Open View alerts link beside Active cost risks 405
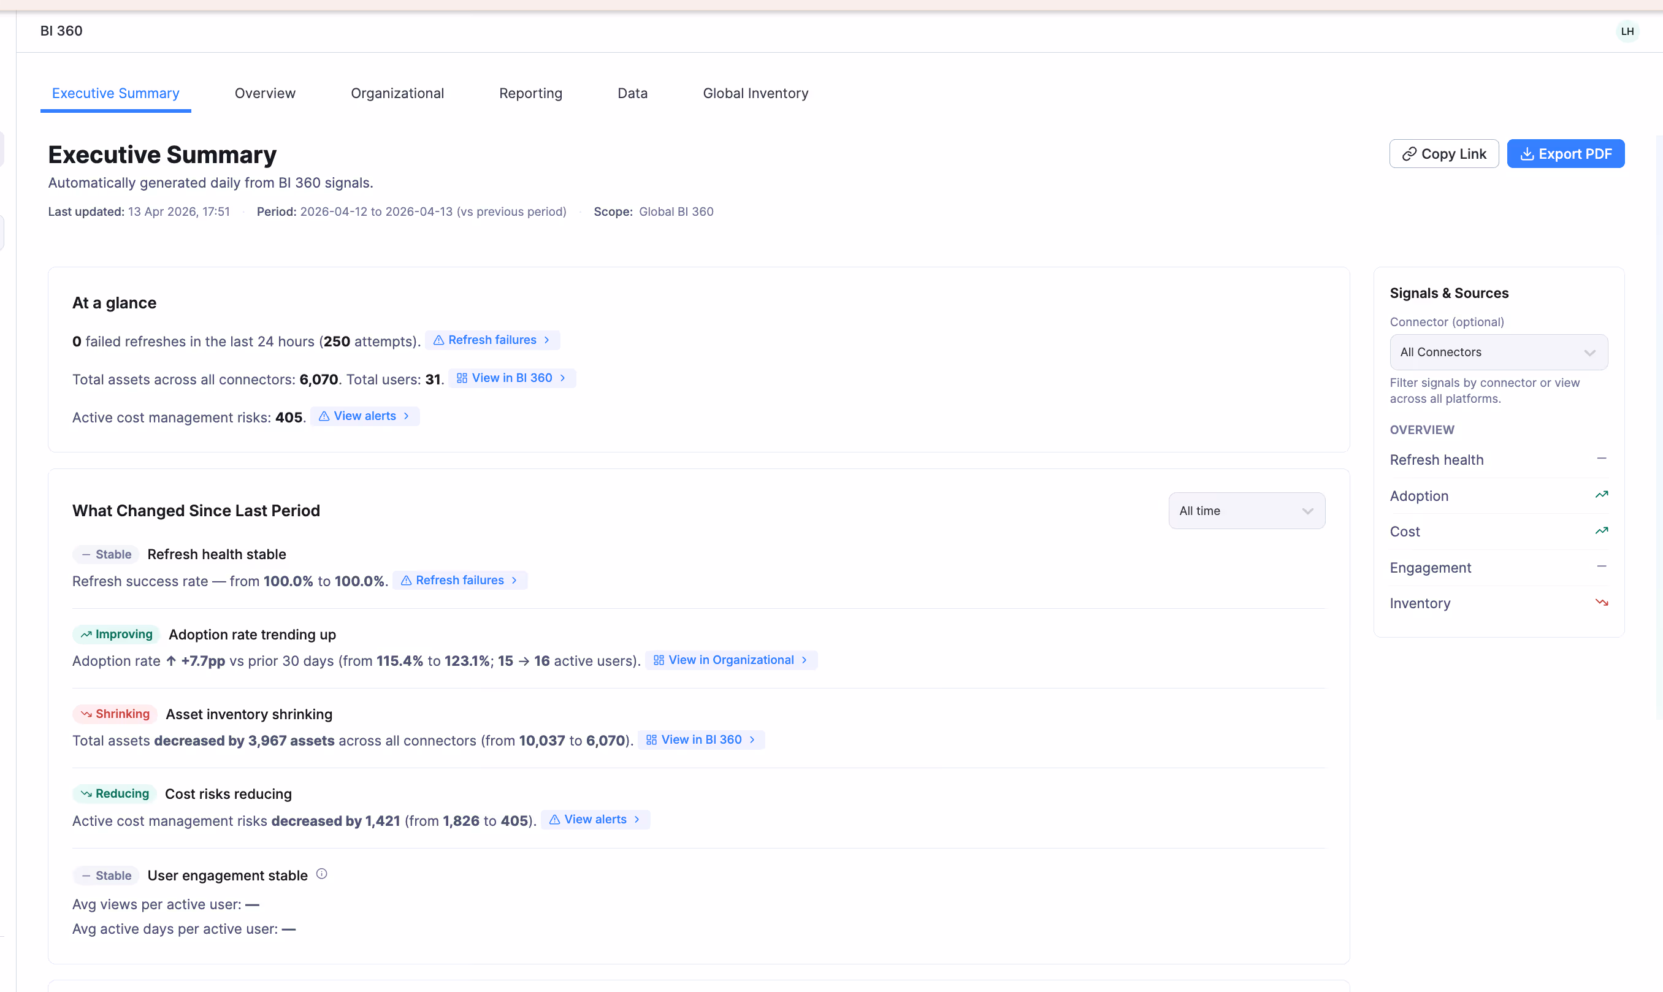The height and width of the screenshot is (992, 1663). coord(365,416)
